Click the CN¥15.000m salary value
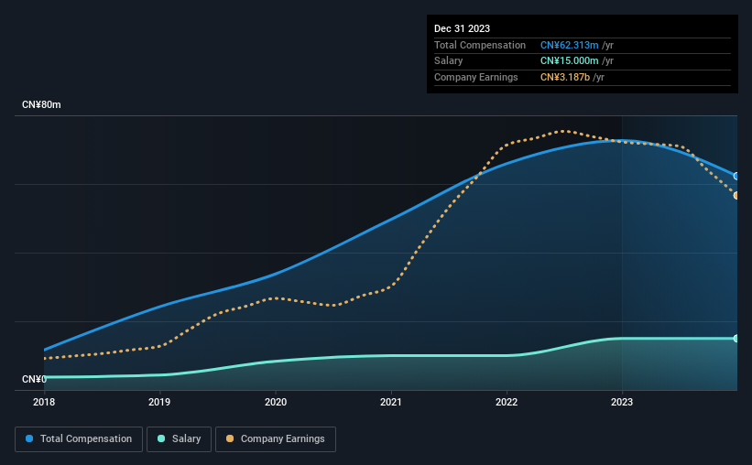 point(570,61)
